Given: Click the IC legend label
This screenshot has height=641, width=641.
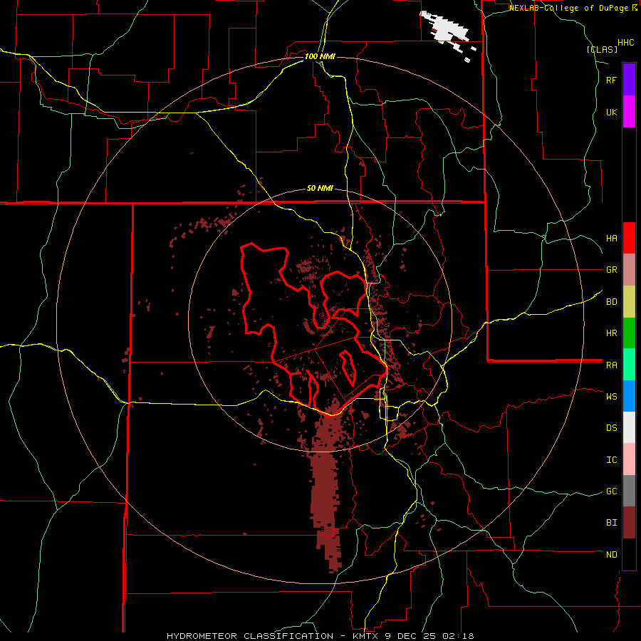Looking at the screenshot, I should click(611, 459).
